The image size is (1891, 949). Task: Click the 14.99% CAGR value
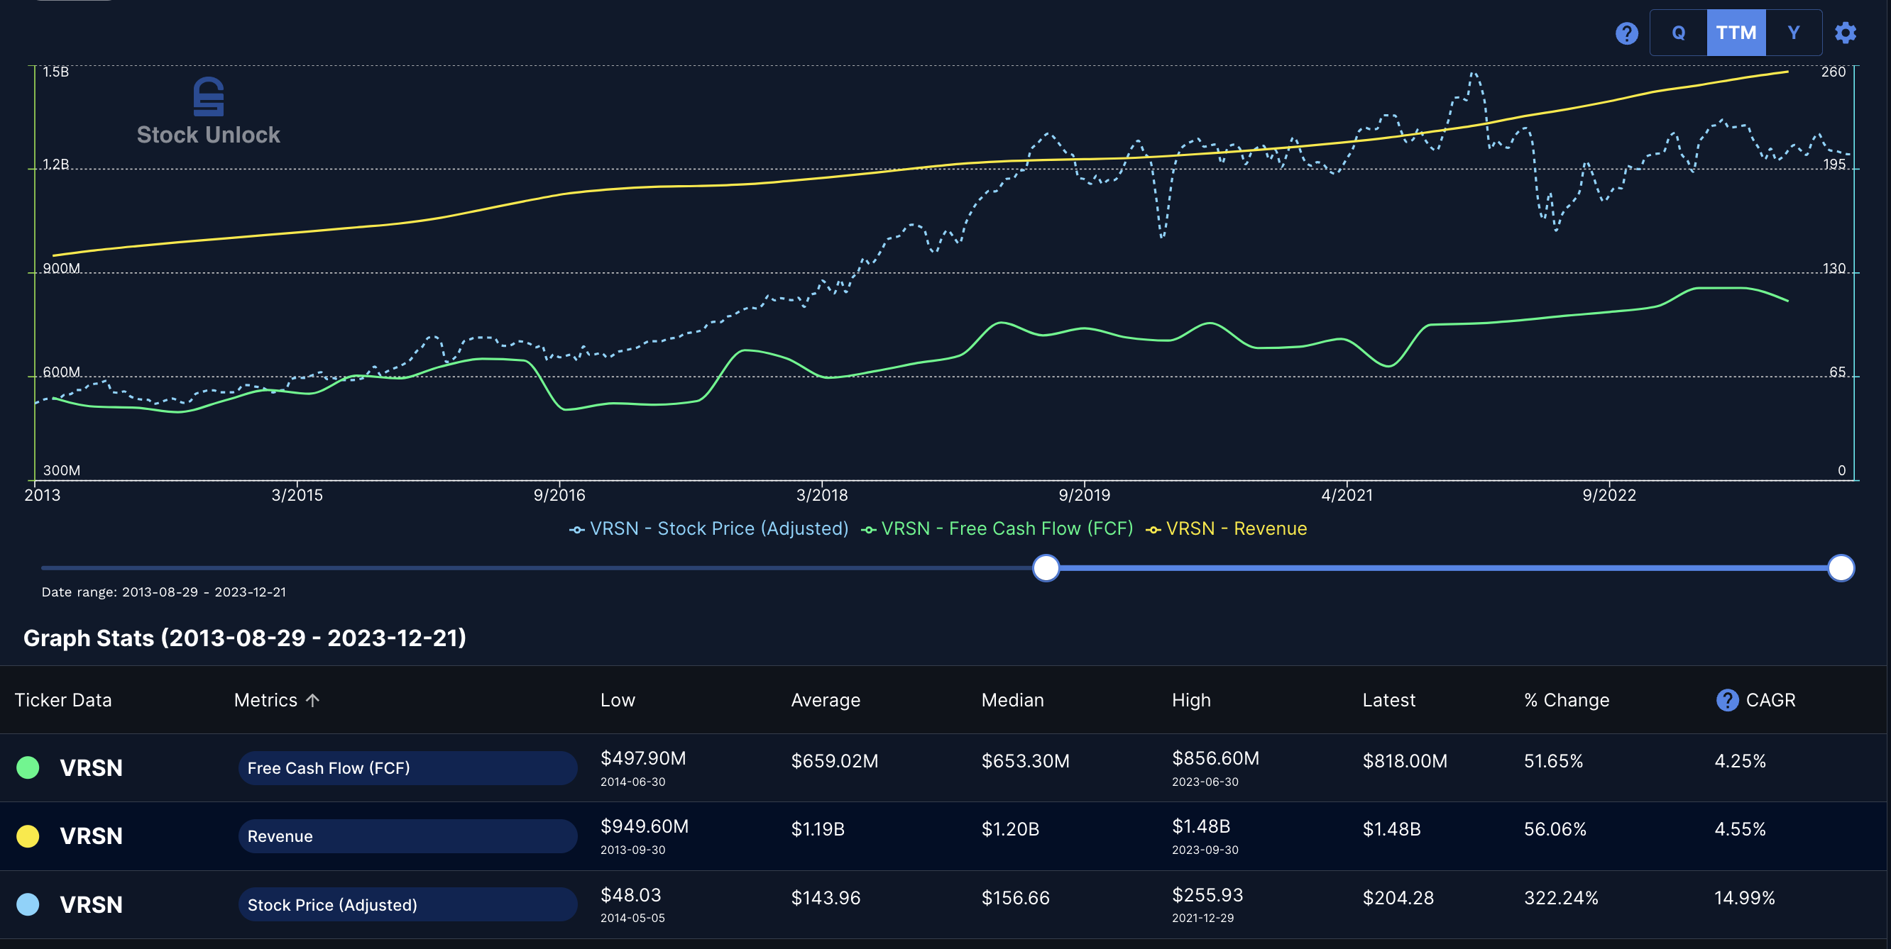click(1744, 898)
